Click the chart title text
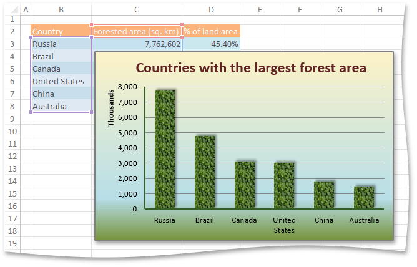This screenshot has height=267, width=417. pos(251,68)
